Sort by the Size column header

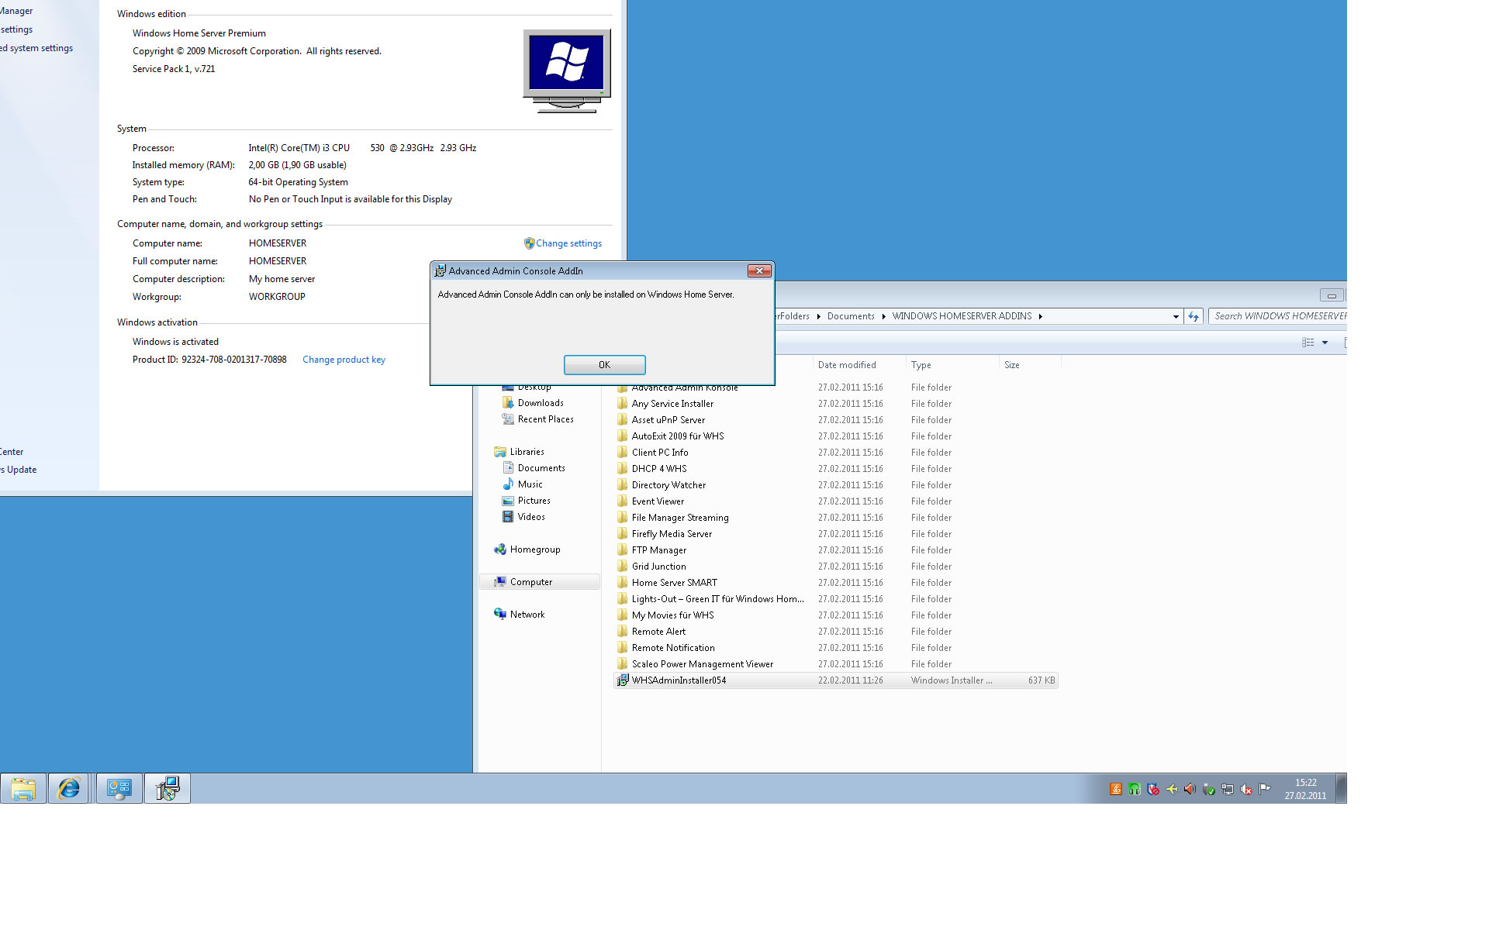point(1029,365)
